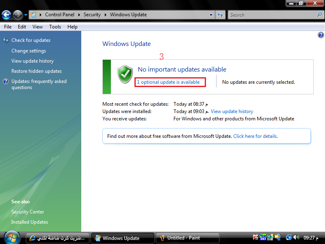Click the volume speaker tray icon
Image resolution: width=325 pixels, height=244 pixels.
click(x=296, y=237)
